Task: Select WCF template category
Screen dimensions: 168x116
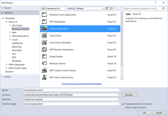Action: [x=14, y=57]
